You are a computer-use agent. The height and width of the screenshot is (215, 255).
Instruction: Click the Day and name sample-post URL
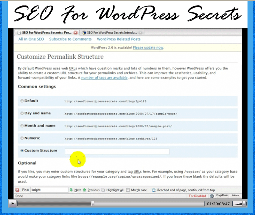coord(121,114)
